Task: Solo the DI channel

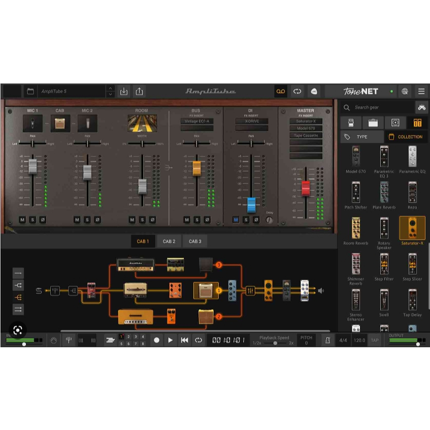Action: (x=246, y=220)
